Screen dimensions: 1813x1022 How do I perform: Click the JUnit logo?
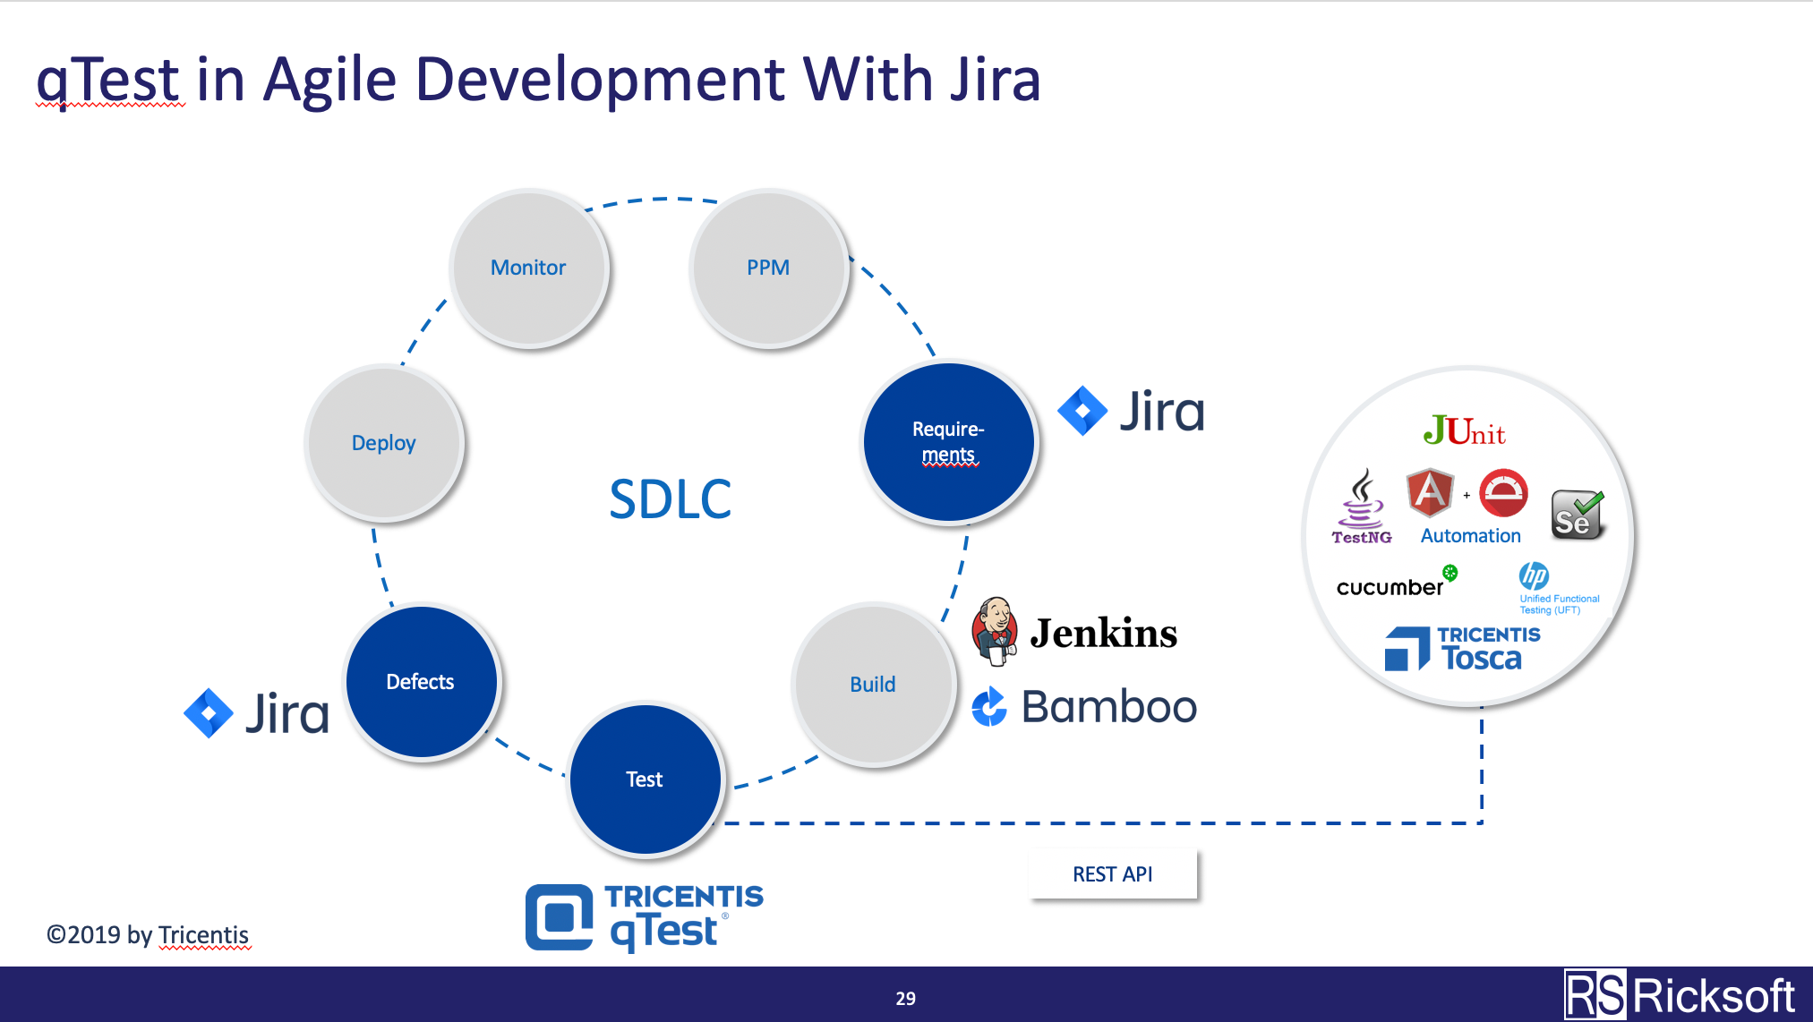(x=1465, y=430)
